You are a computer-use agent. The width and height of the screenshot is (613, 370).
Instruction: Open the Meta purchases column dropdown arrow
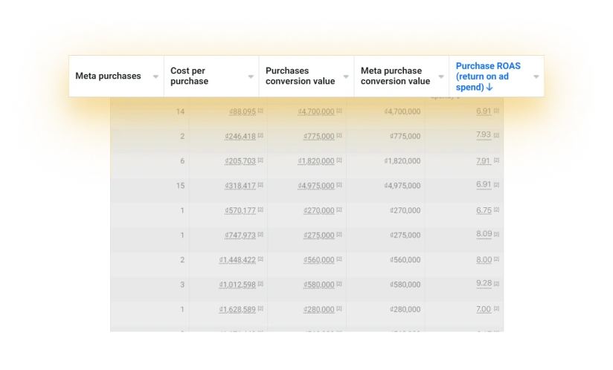tap(155, 77)
